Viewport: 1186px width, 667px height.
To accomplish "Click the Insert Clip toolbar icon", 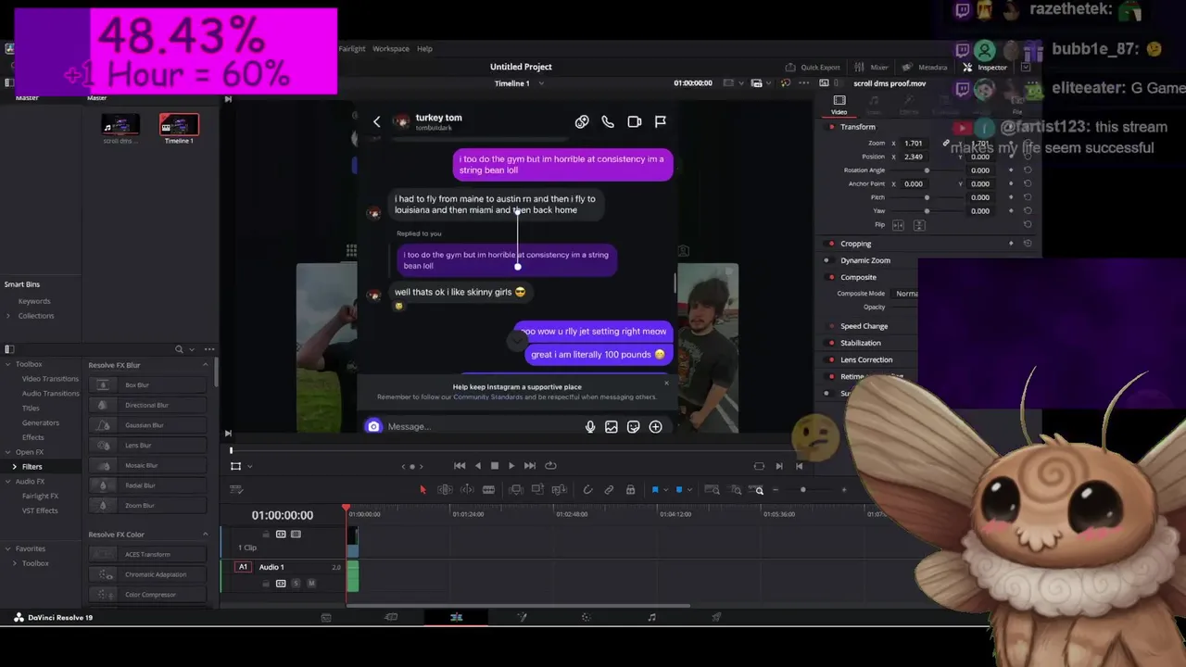I will tap(516, 490).
